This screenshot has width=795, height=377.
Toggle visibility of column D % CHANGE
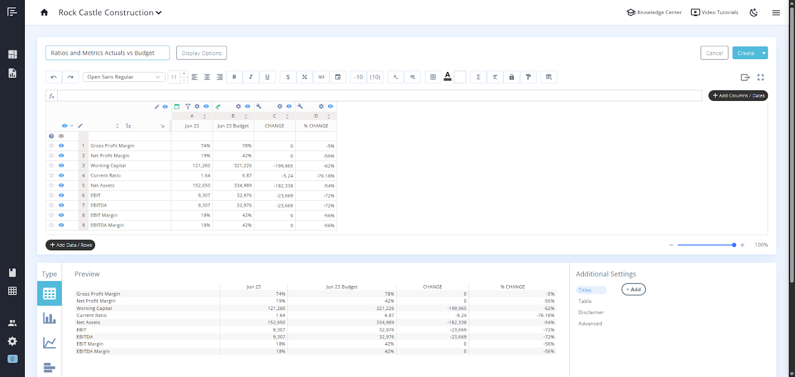click(330, 106)
